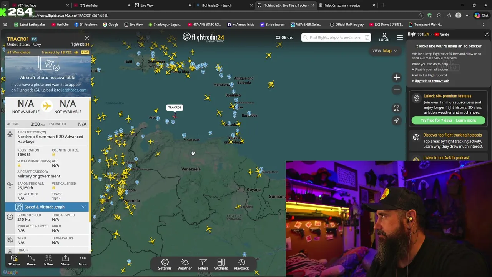Click the LOG IN user icon

[384, 37]
